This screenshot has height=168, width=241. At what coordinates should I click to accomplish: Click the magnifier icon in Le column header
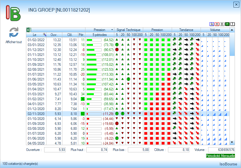[44, 34]
